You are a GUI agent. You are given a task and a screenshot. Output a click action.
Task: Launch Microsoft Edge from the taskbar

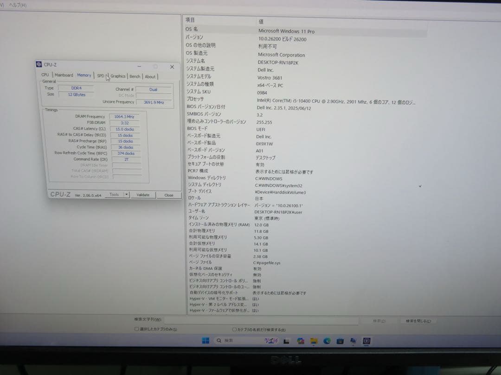click(x=326, y=341)
